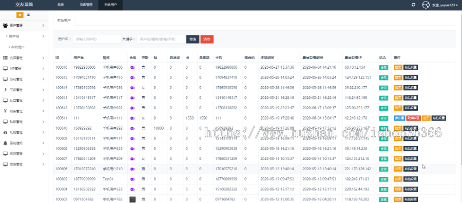
Task: Focus the 关键字 keyword input field
Action: pyautogui.click(x=161, y=39)
